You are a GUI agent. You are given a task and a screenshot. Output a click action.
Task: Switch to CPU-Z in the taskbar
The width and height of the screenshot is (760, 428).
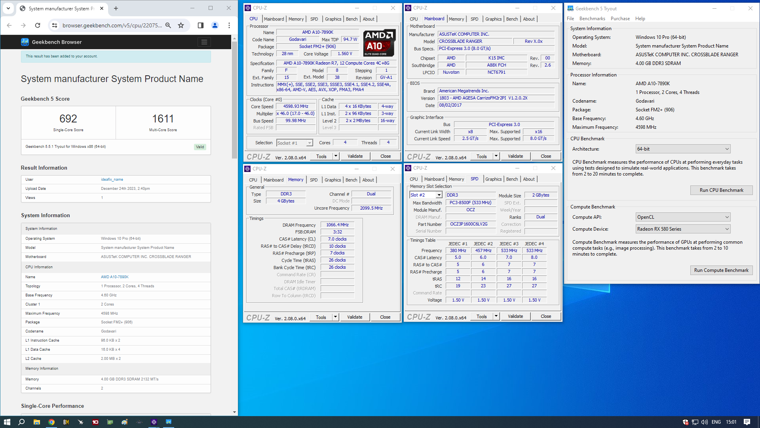tap(154, 422)
